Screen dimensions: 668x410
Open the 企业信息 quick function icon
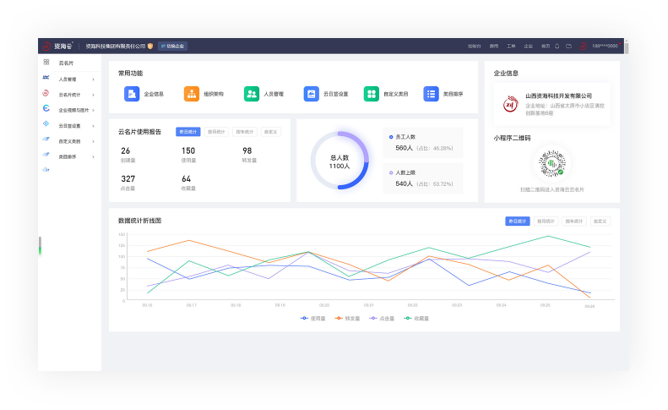click(132, 94)
